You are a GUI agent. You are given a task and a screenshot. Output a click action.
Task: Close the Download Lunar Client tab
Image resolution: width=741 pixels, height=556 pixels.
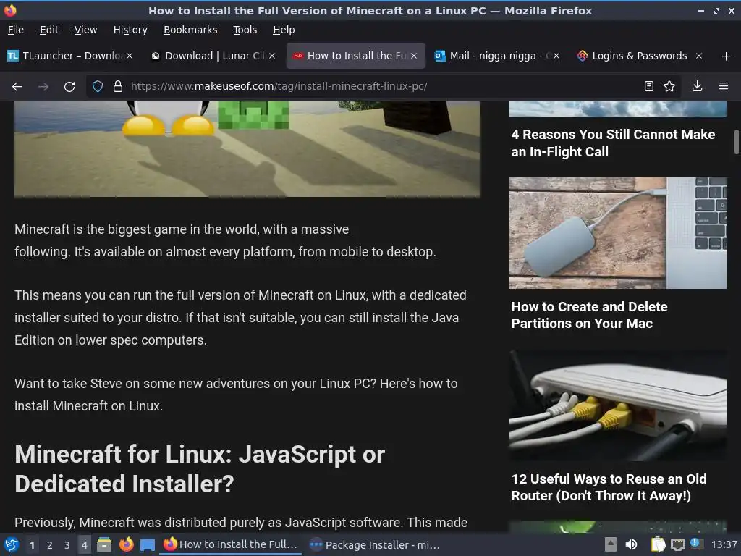272,56
